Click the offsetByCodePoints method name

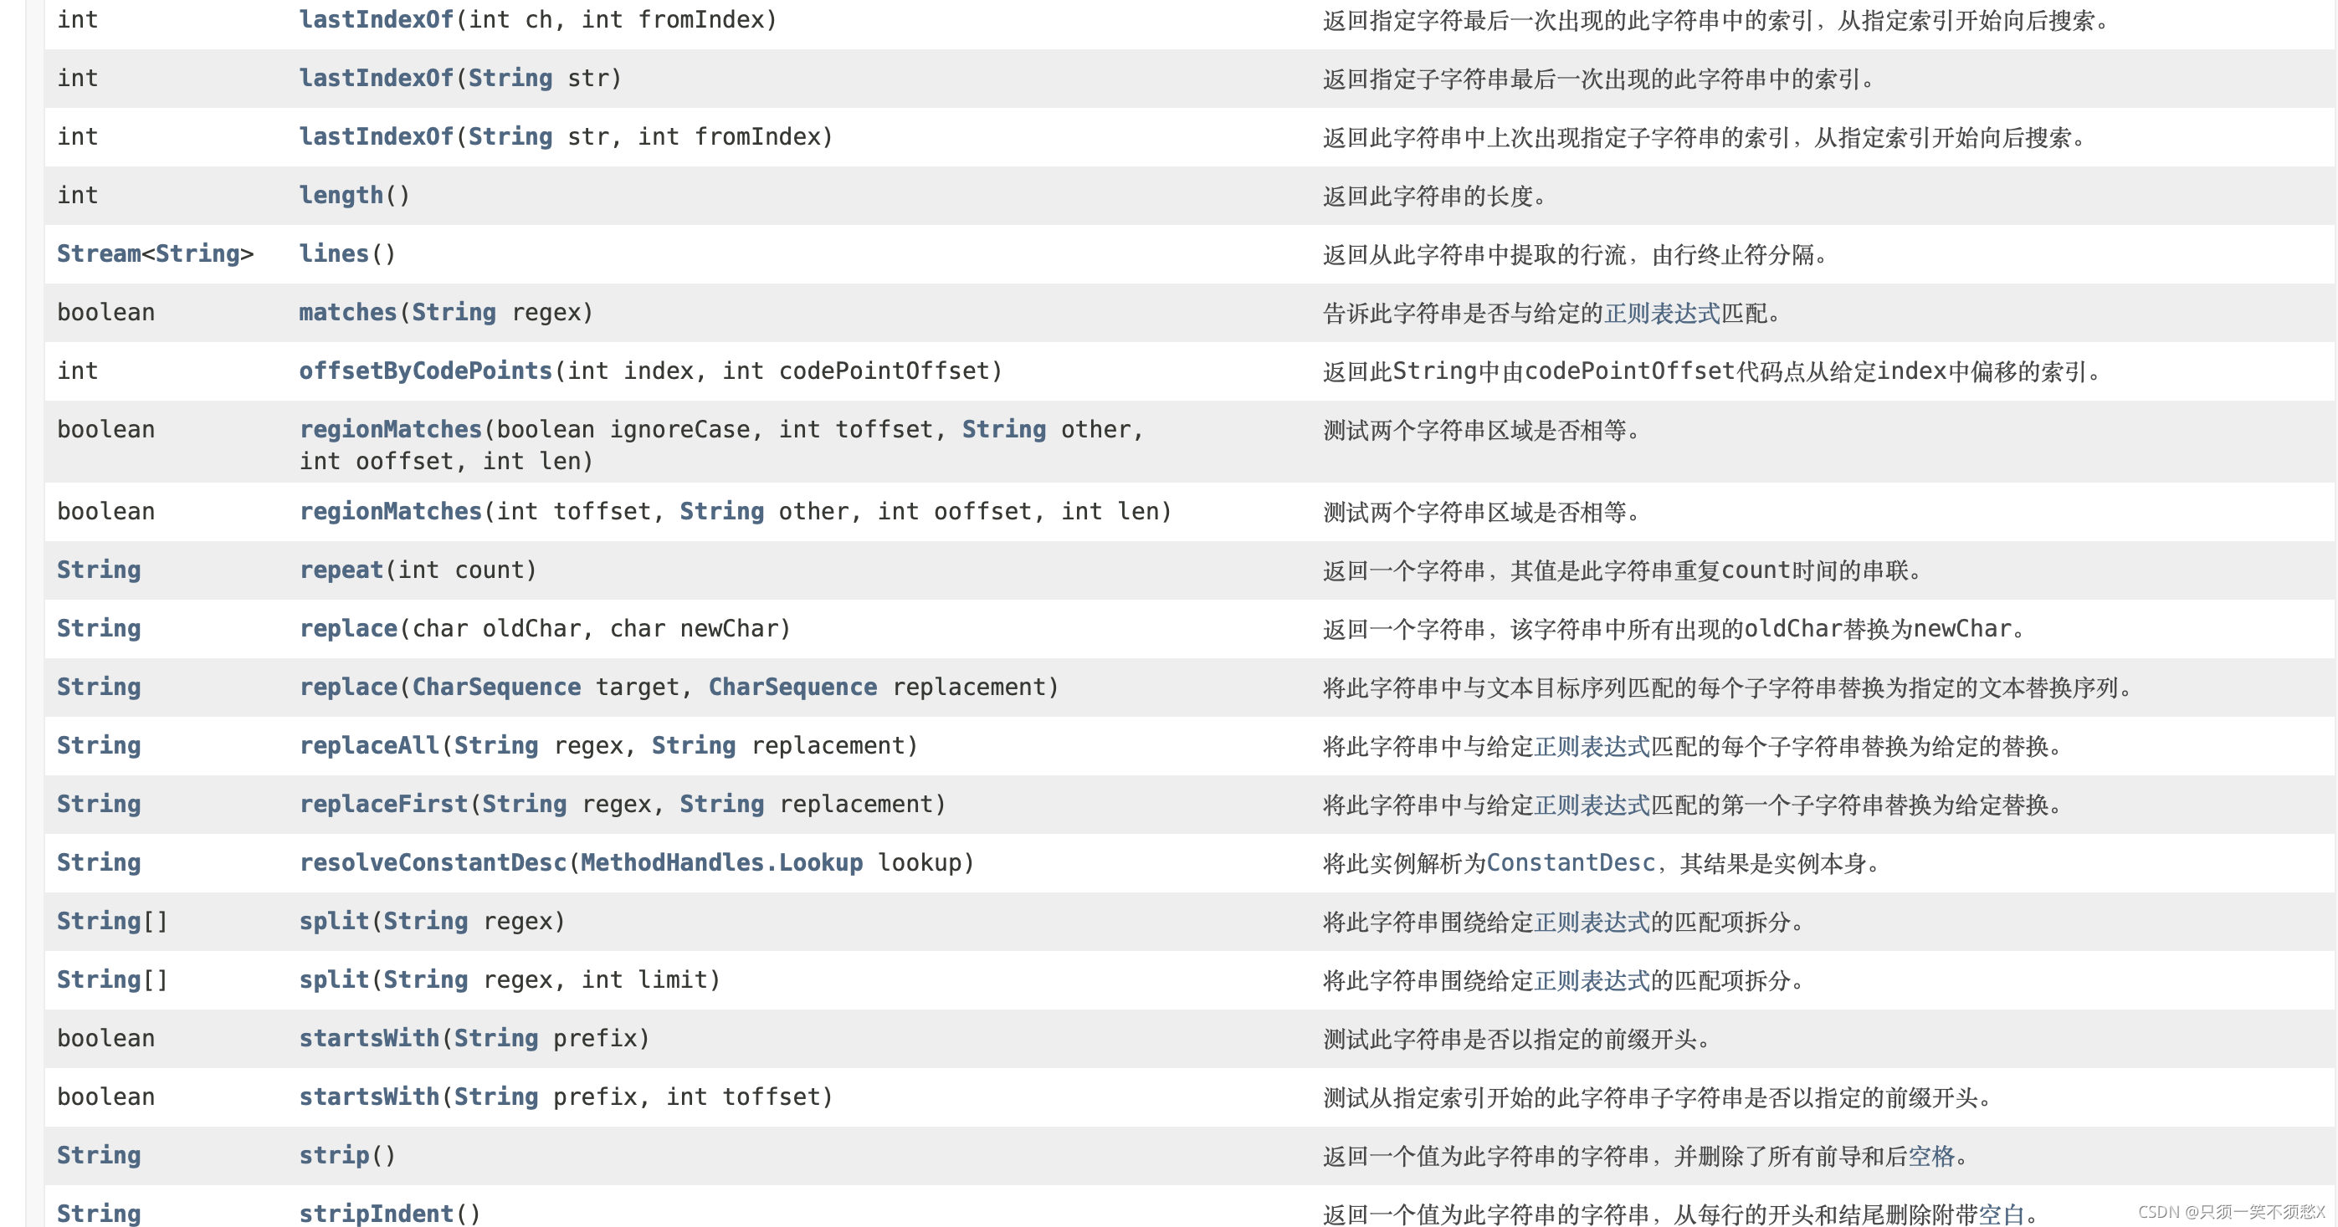(425, 371)
